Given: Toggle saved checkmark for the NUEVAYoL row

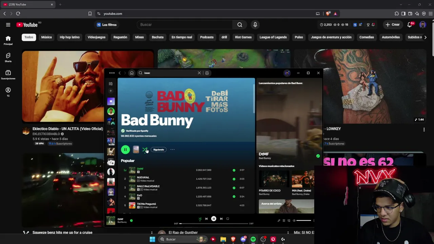Looking at the screenshot, I should point(234,179).
